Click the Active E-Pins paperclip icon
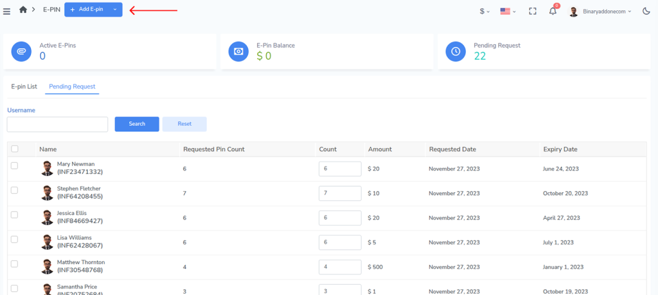The width and height of the screenshot is (658, 295). [22, 51]
